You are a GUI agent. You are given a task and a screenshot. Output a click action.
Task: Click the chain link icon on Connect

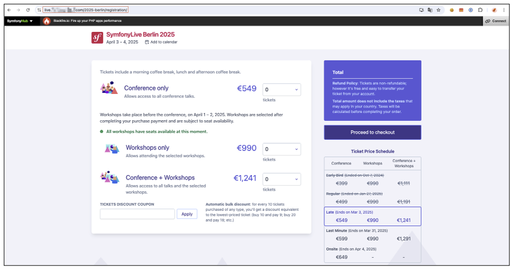[x=488, y=21]
